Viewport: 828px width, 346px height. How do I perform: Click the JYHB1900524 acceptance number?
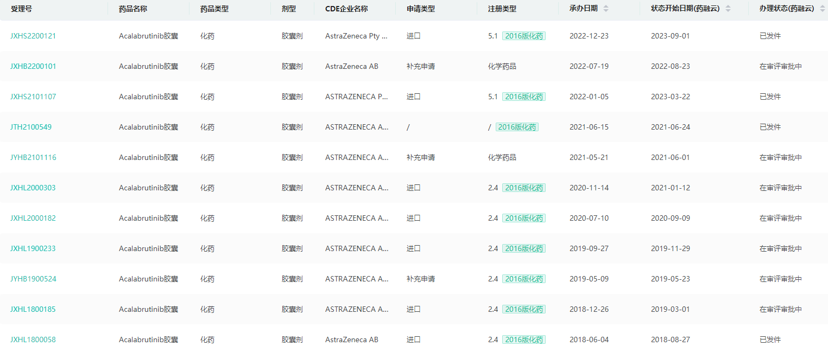point(33,279)
